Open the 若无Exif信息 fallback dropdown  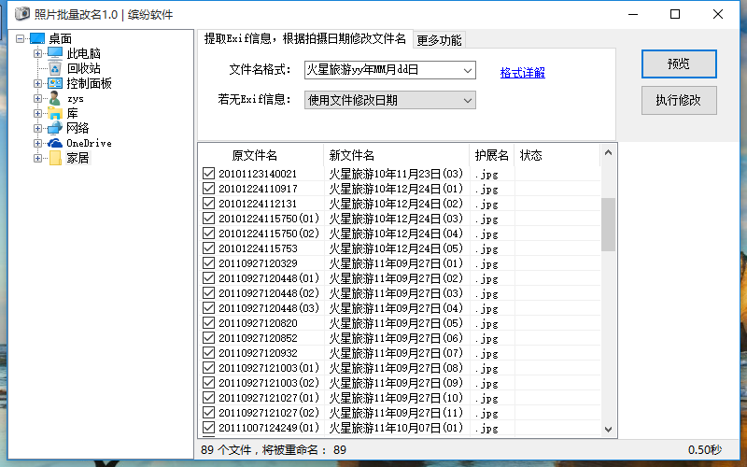click(389, 100)
